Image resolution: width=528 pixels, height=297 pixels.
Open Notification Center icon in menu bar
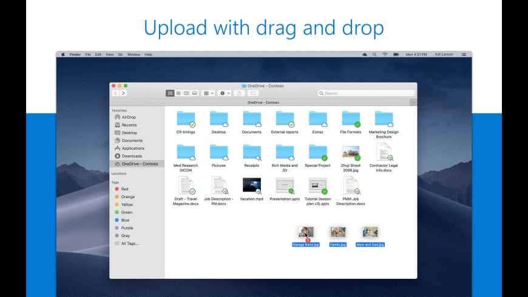464,54
